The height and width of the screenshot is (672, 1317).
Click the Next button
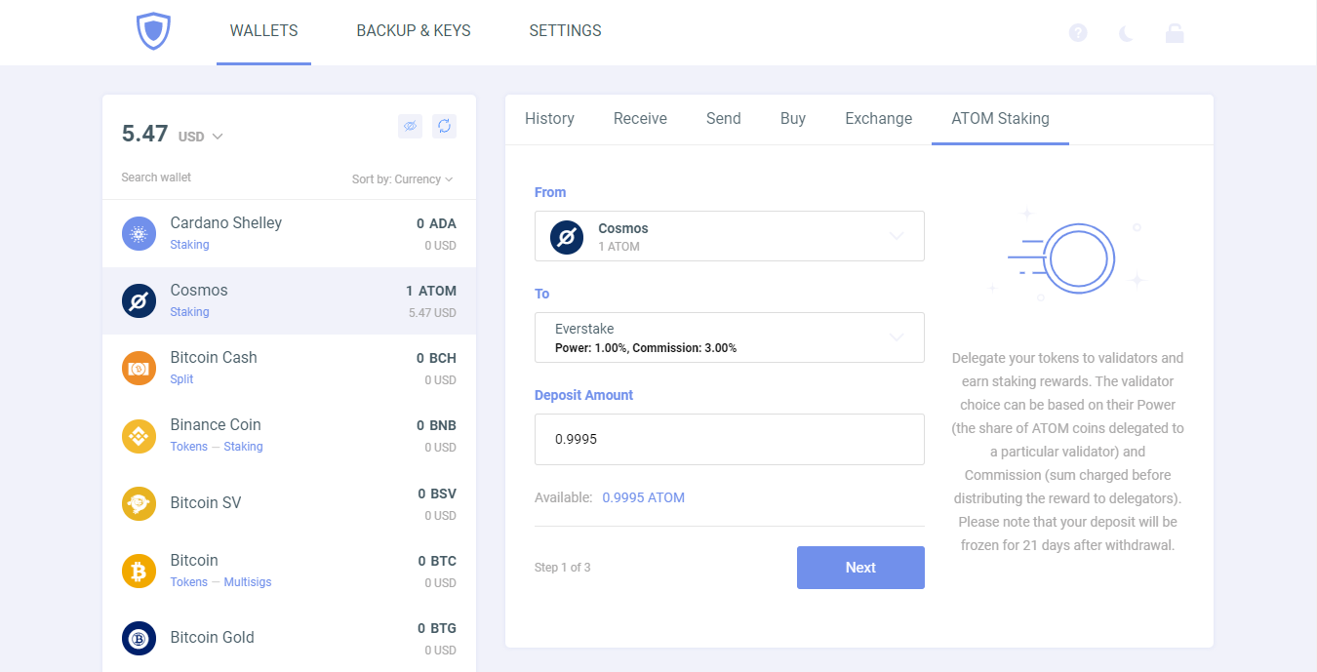[x=860, y=568]
